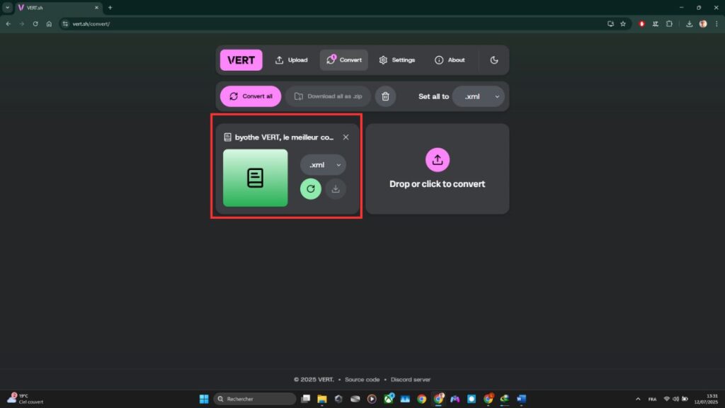Image resolution: width=725 pixels, height=408 pixels.
Task: Go forward in browser history
Action: tap(22, 24)
